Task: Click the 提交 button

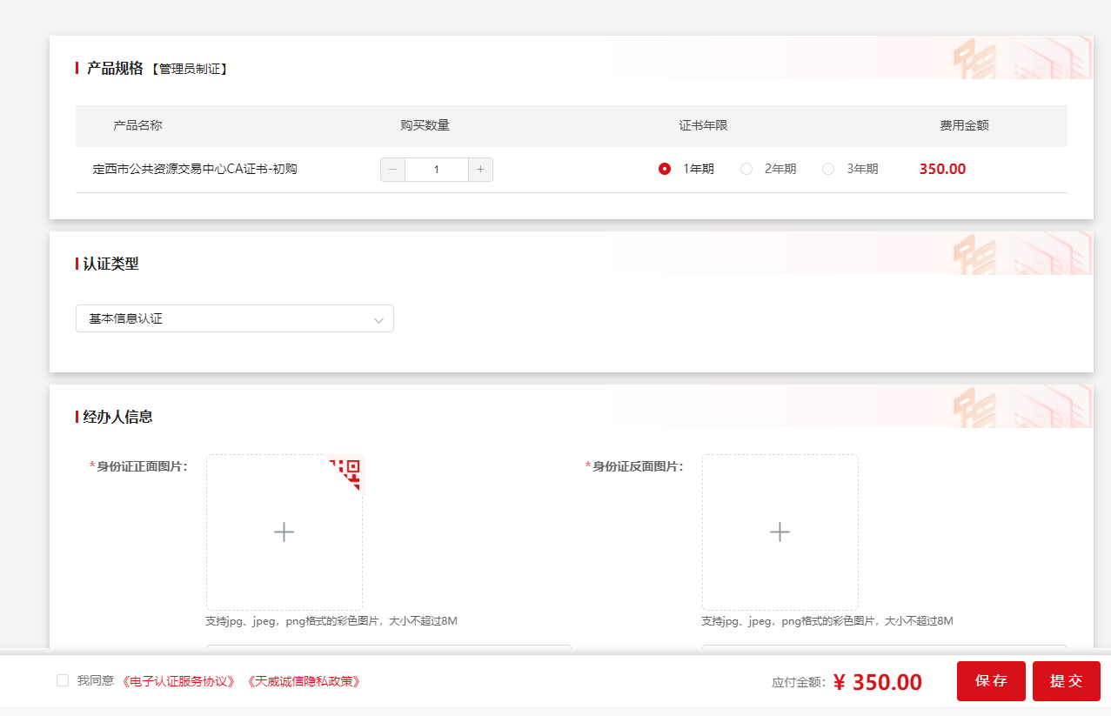Action: 1066,681
